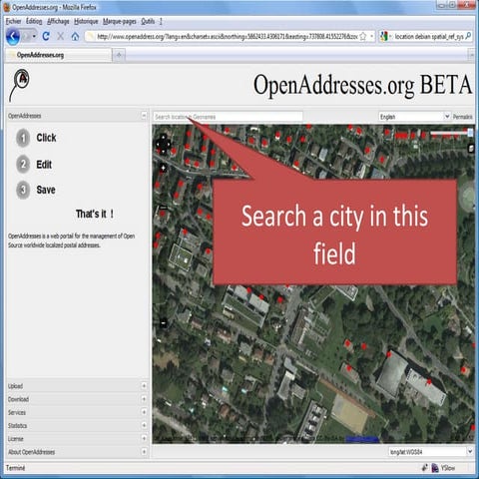Screen dimensions: 479x479
Task: Click the Google search engine icon
Action: coord(384,36)
